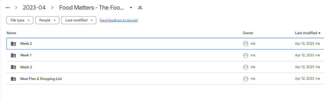Screen dimensions: 324x100
Task: Open the People filter dropdown
Action: [47, 20]
